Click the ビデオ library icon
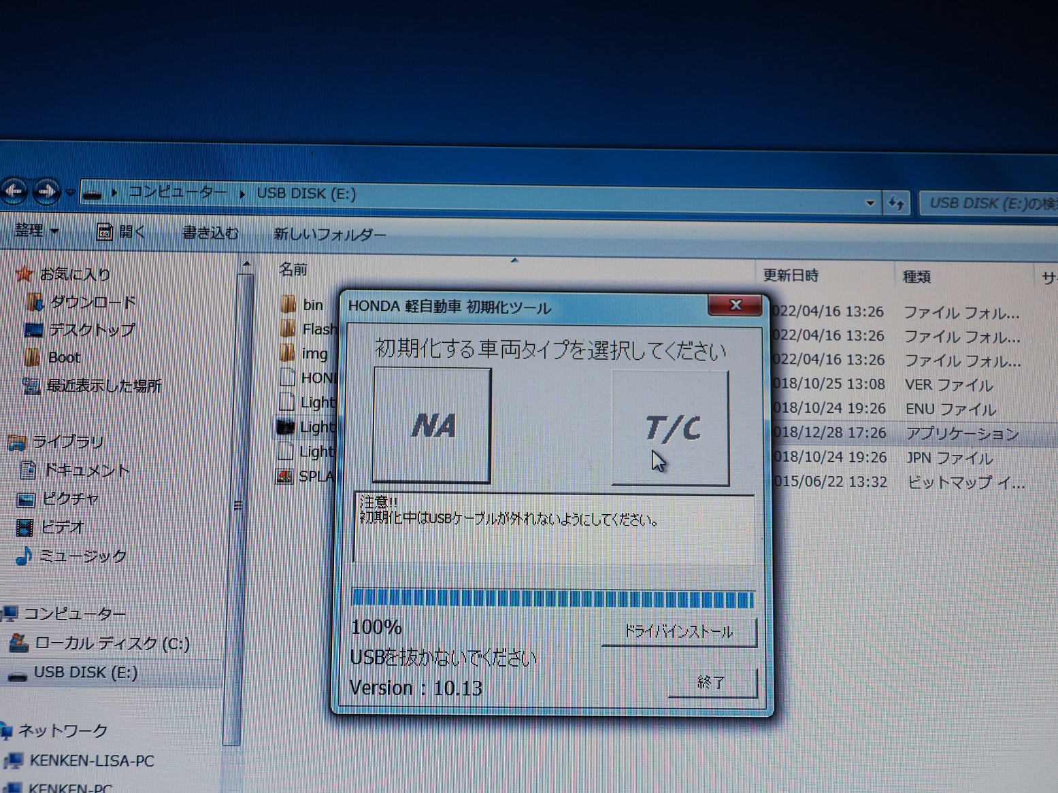 [24, 527]
